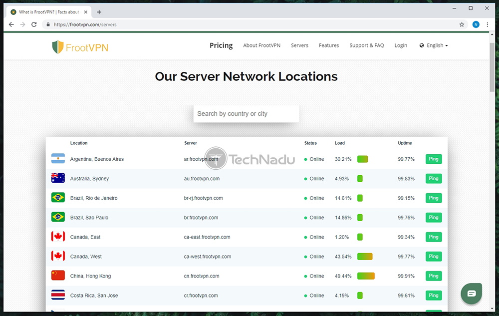Click the cr.frootvpn.com server address

pos(201,296)
